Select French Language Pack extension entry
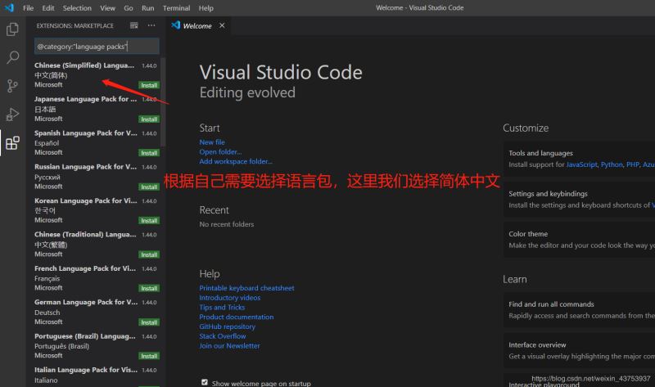This screenshot has width=655, height=387. (96, 277)
